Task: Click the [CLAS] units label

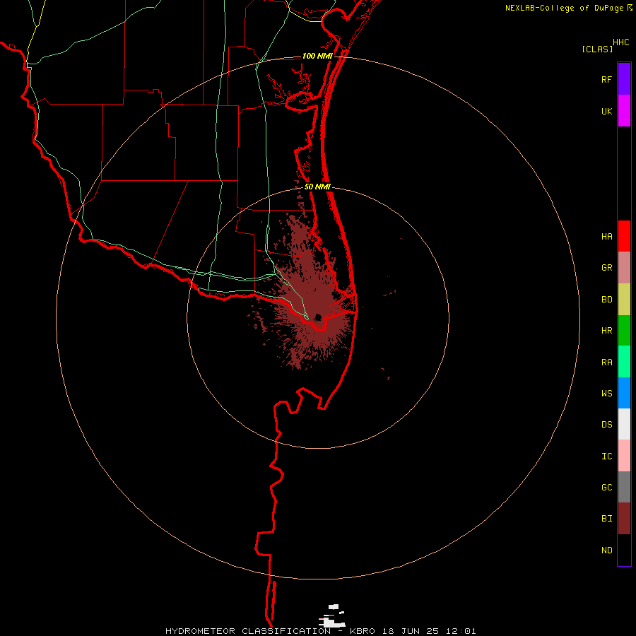Action: pos(597,49)
